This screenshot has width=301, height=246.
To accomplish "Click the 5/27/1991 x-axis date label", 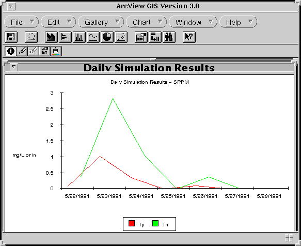I will [237, 196].
